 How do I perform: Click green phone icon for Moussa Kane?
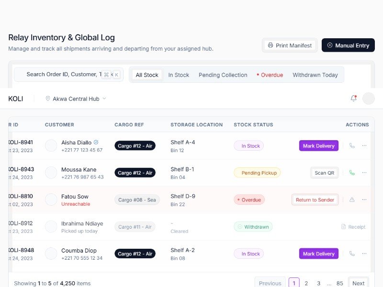(352, 173)
